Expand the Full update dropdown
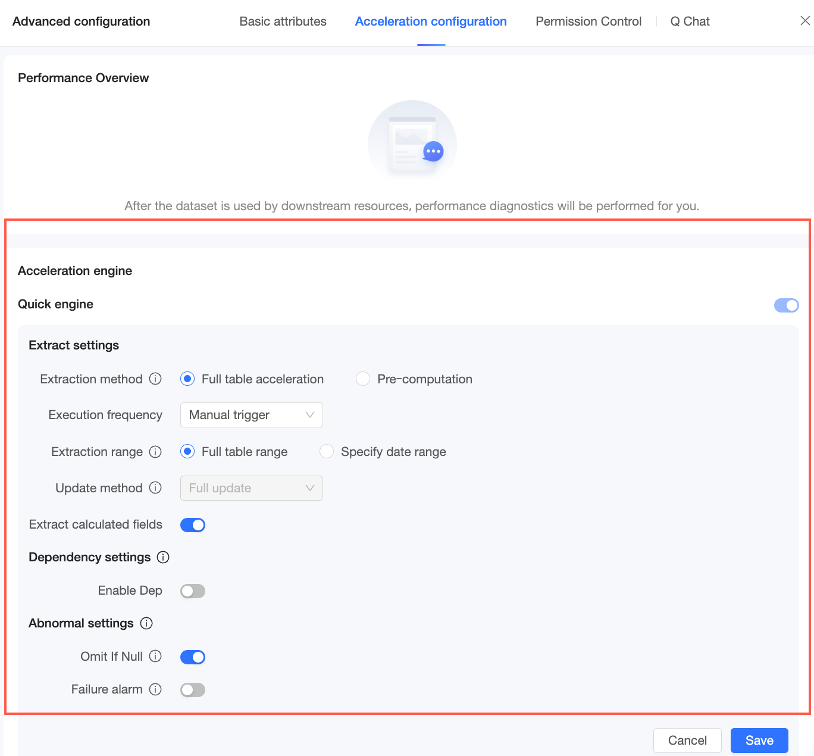 251,488
